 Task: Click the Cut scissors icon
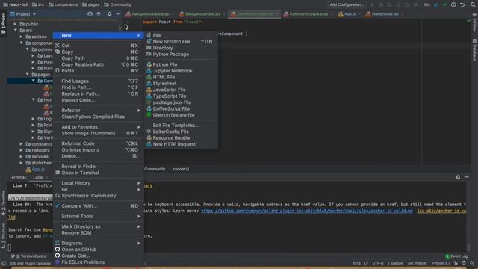click(58, 46)
